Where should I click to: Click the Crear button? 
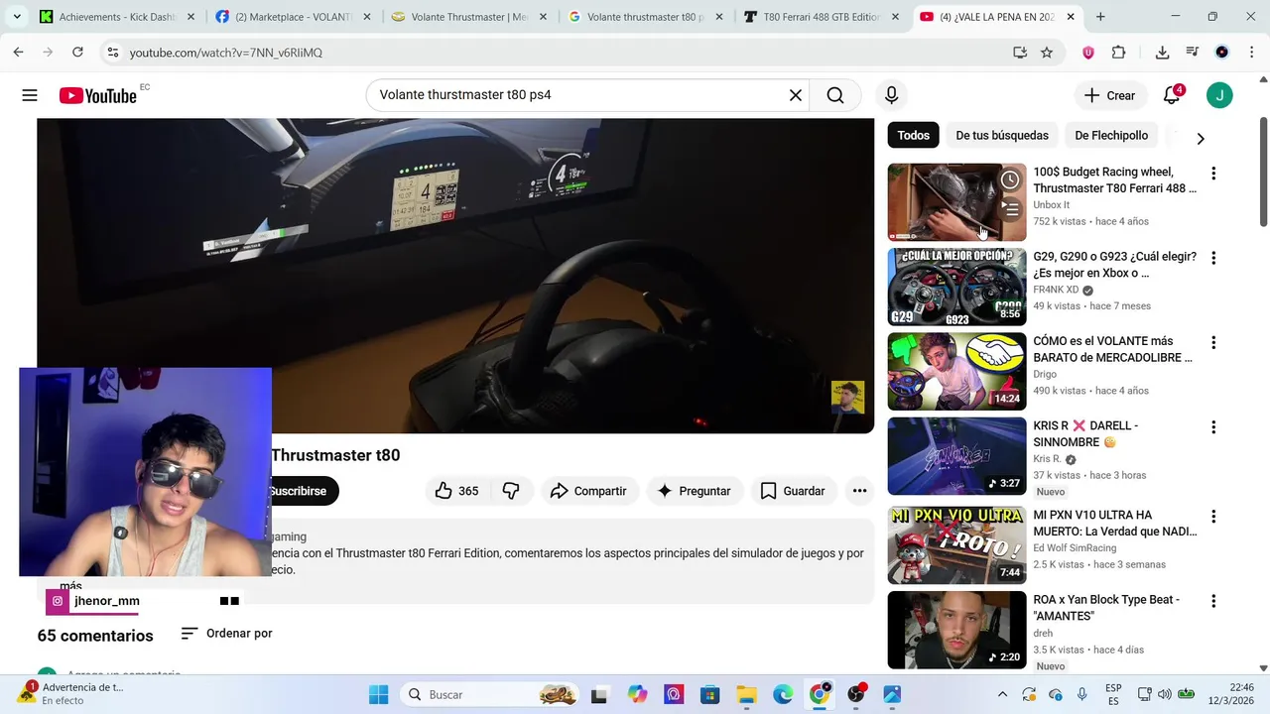pos(1110,95)
